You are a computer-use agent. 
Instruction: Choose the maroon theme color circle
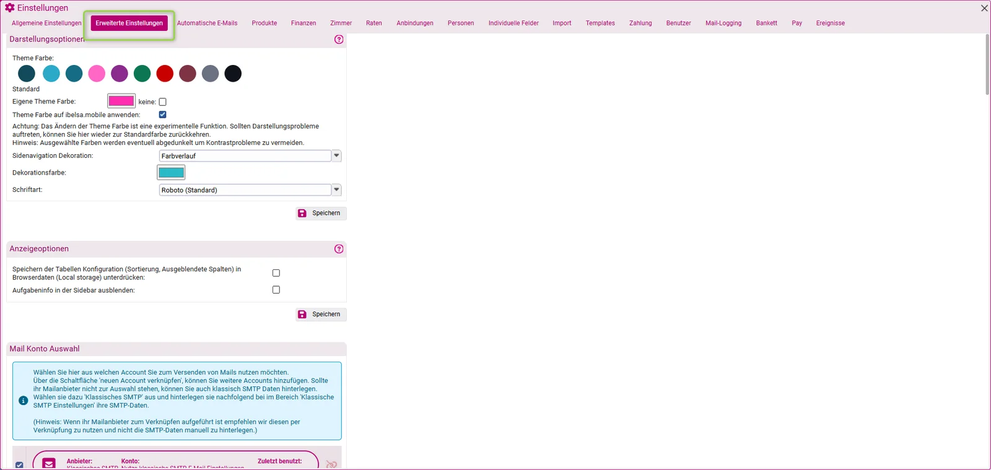188,74
